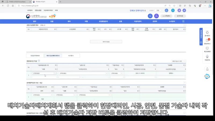
Task: Open 최근본화면 icon in Quick Menu
Action: coord(207,49)
